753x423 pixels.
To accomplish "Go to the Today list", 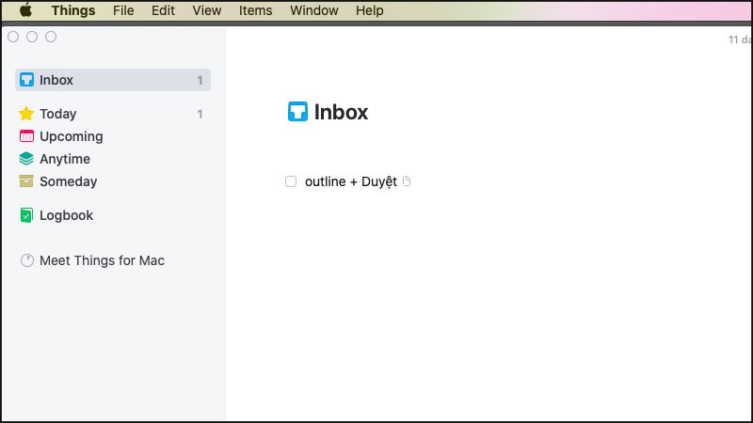I will coord(58,114).
